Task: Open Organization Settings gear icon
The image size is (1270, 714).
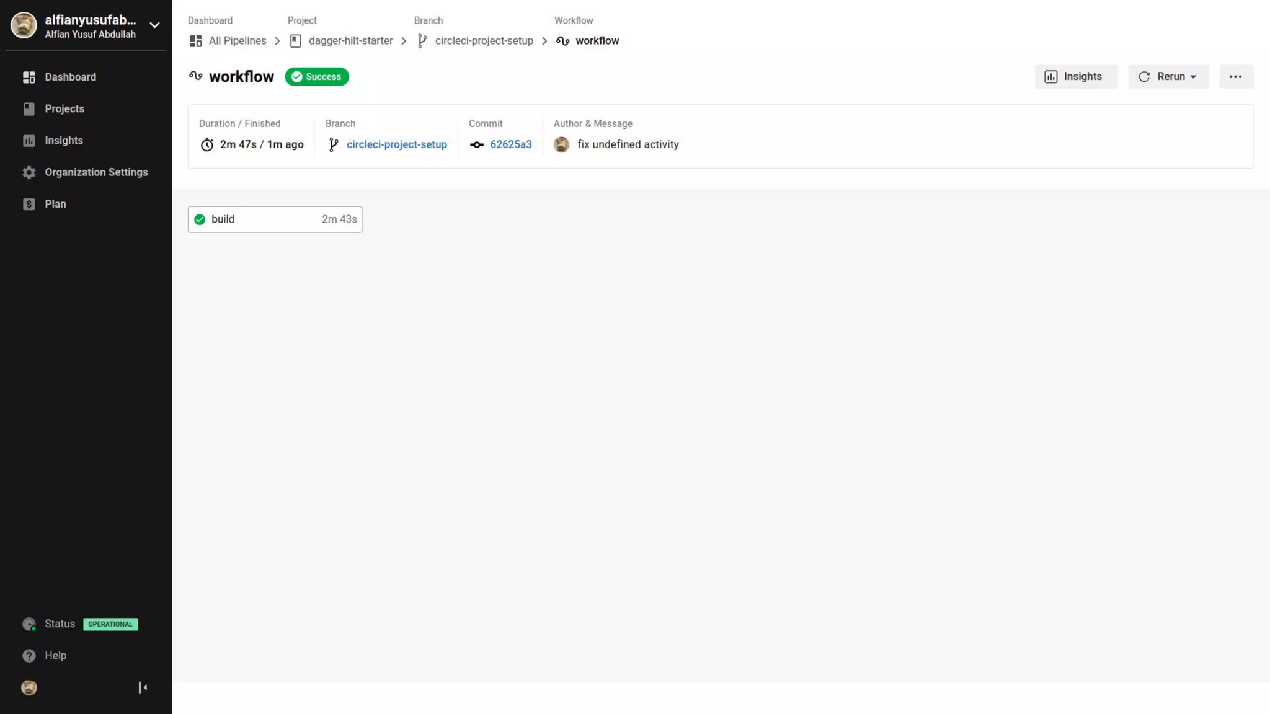Action: (29, 172)
